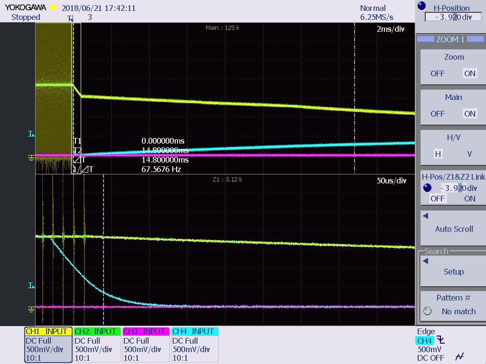Click the Normal acquisition mode text
Viewport: 486px width, 364px height.
click(373, 8)
